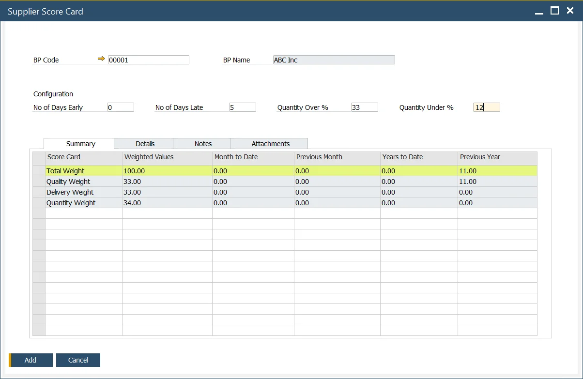Switch to the Details tab
The height and width of the screenshot is (379, 583).
pos(143,143)
